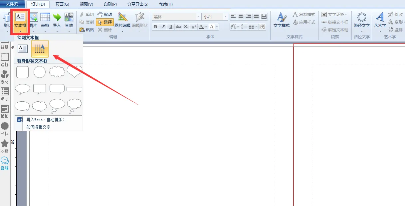Image resolution: width=405 pixels, height=206 pixels.
Task: Click the 图片 insert picture tool
Action: click(34, 22)
